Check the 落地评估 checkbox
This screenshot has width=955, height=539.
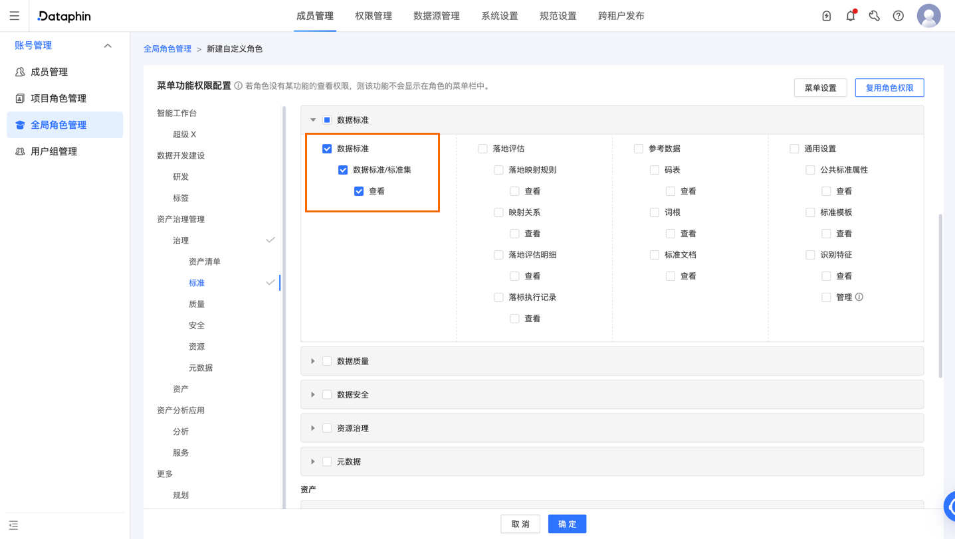(x=483, y=149)
